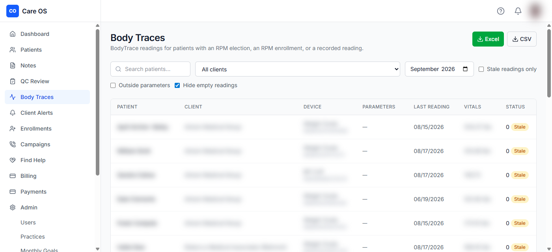
Task: Click the sidebar vertical scrollbar
Action: (x=97, y=102)
